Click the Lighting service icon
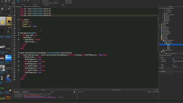Screen dimensions: 183x103 [x=162, y=26]
